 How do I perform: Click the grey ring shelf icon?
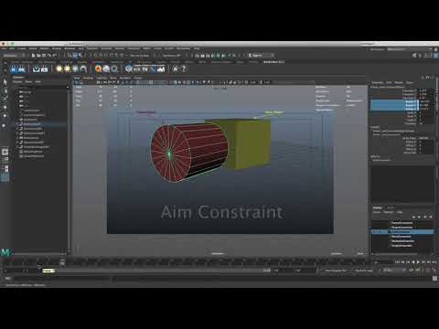point(114,69)
